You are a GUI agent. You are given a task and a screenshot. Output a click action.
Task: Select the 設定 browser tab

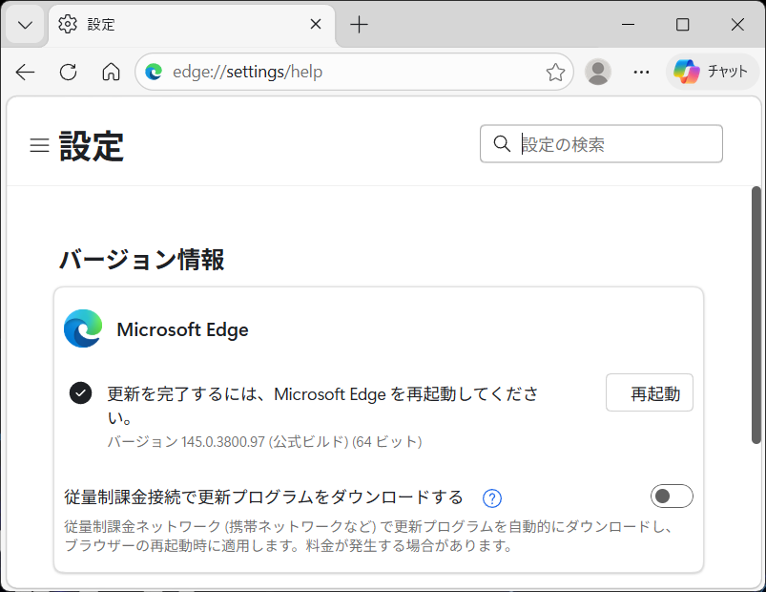point(192,25)
